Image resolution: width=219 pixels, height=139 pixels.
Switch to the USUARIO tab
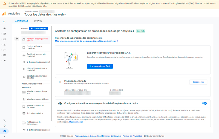click(38, 21)
